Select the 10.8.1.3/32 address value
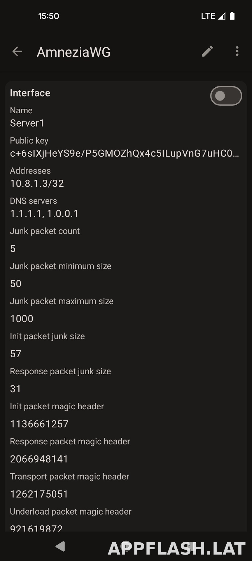Screen dimensions: 252x561 click(37, 183)
